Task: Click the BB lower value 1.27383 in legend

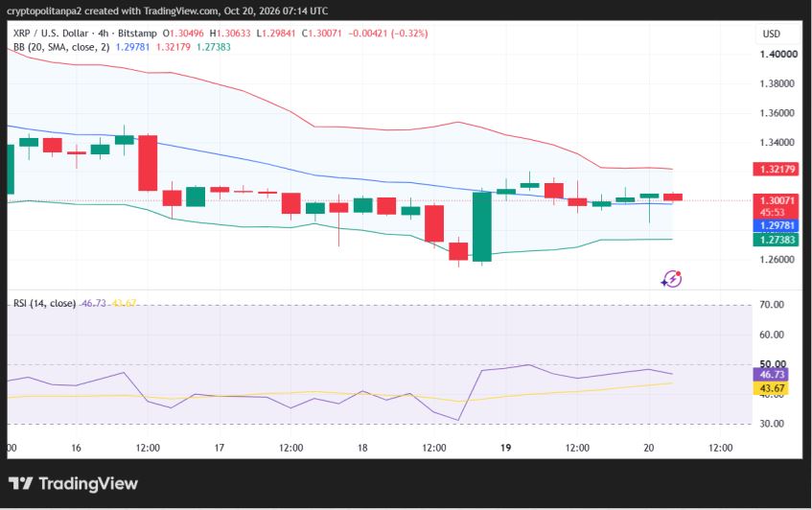Action: coord(214,47)
